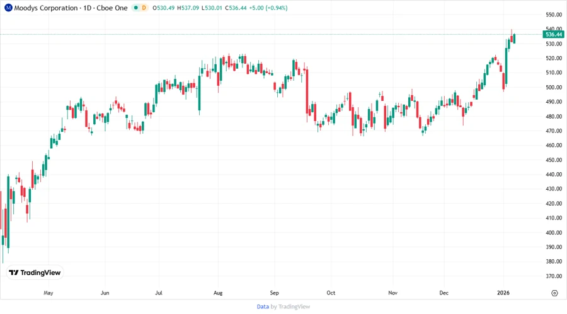Click the 400.00 price axis label

point(554,233)
